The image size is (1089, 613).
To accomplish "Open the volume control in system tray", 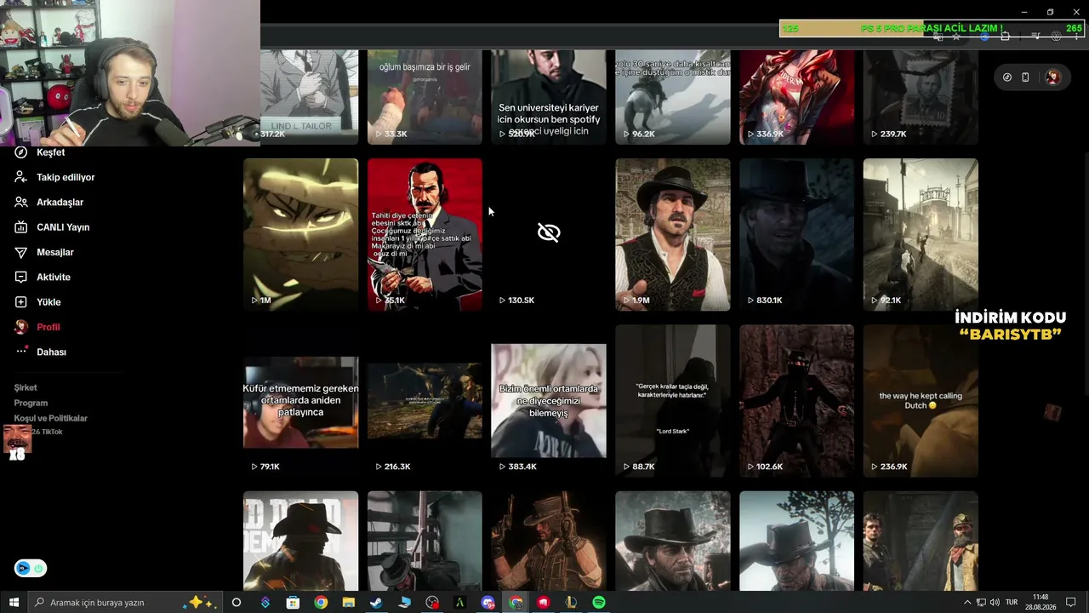I will pos(995,603).
